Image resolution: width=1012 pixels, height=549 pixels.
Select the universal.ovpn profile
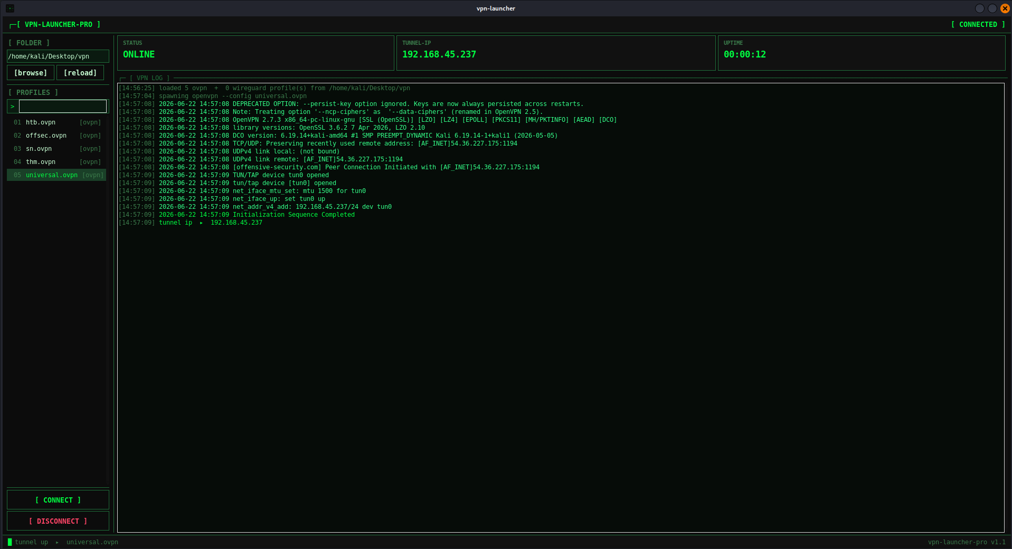click(x=56, y=175)
